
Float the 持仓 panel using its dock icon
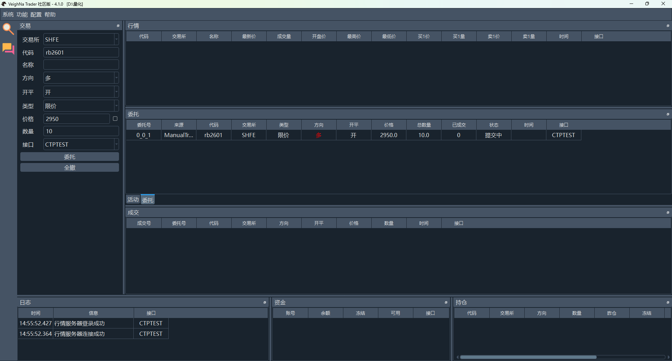pos(667,303)
